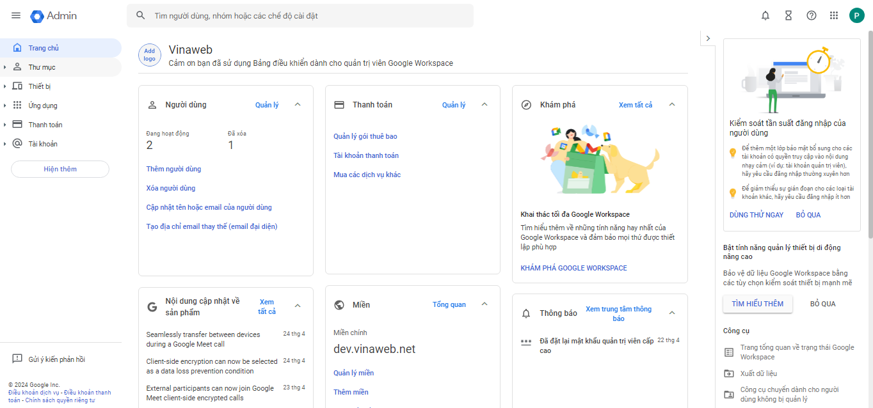Expand the Thư mục sidebar item
This screenshot has height=408, width=873.
pyautogui.click(x=5, y=67)
